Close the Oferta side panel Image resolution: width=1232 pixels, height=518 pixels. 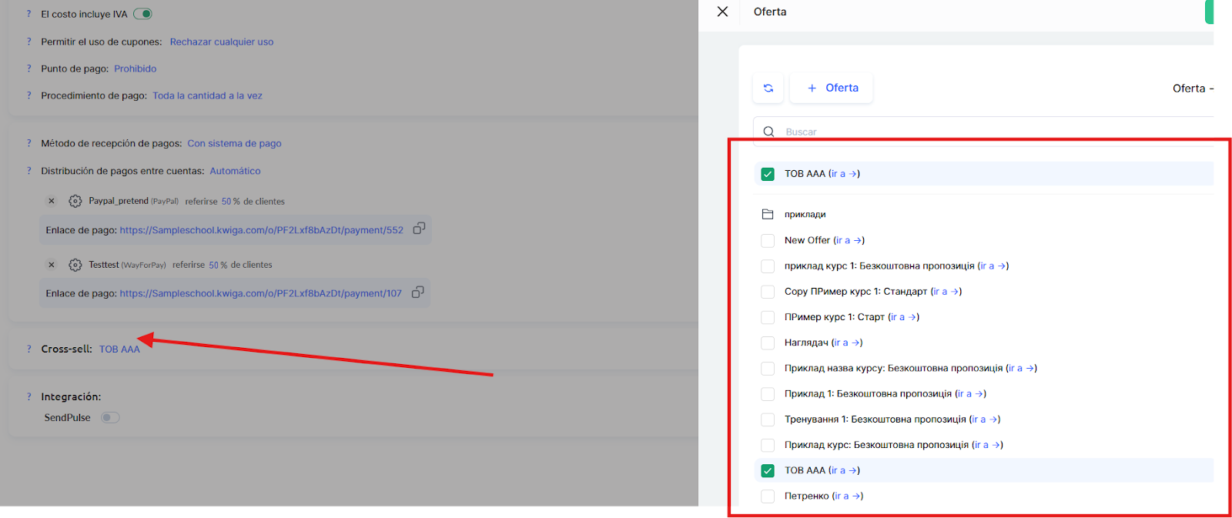[722, 12]
